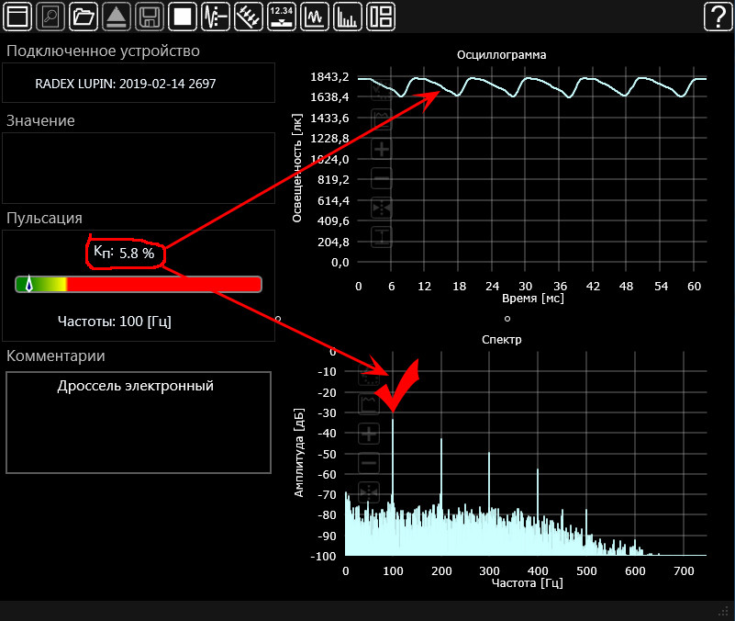Click the pulsation level color gauge bar
The height and width of the screenshot is (621, 735).
point(139,285)
